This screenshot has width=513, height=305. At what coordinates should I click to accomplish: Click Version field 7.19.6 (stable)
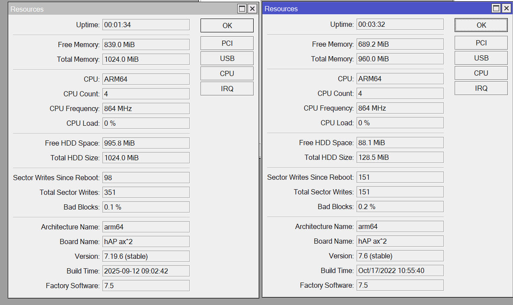click(146, 256)
